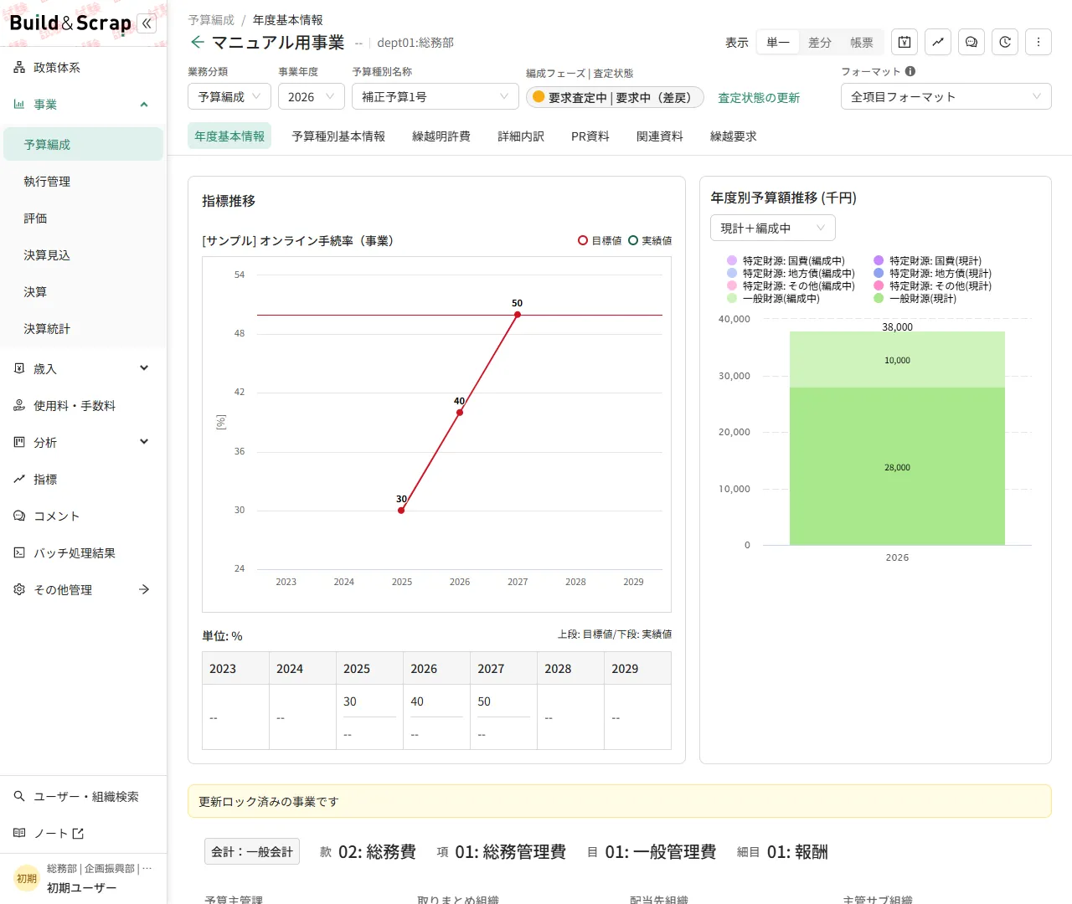Toggle 特定財源: 国費(編成中) legend entry

pyautogui.click(x=786, y=260)
